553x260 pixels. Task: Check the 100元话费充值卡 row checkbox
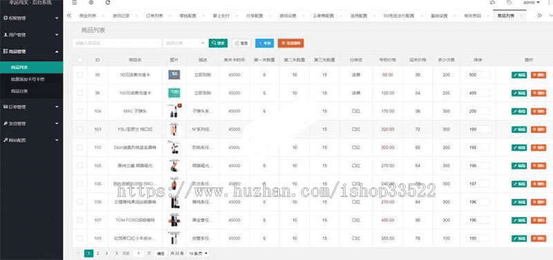[80, 93]
